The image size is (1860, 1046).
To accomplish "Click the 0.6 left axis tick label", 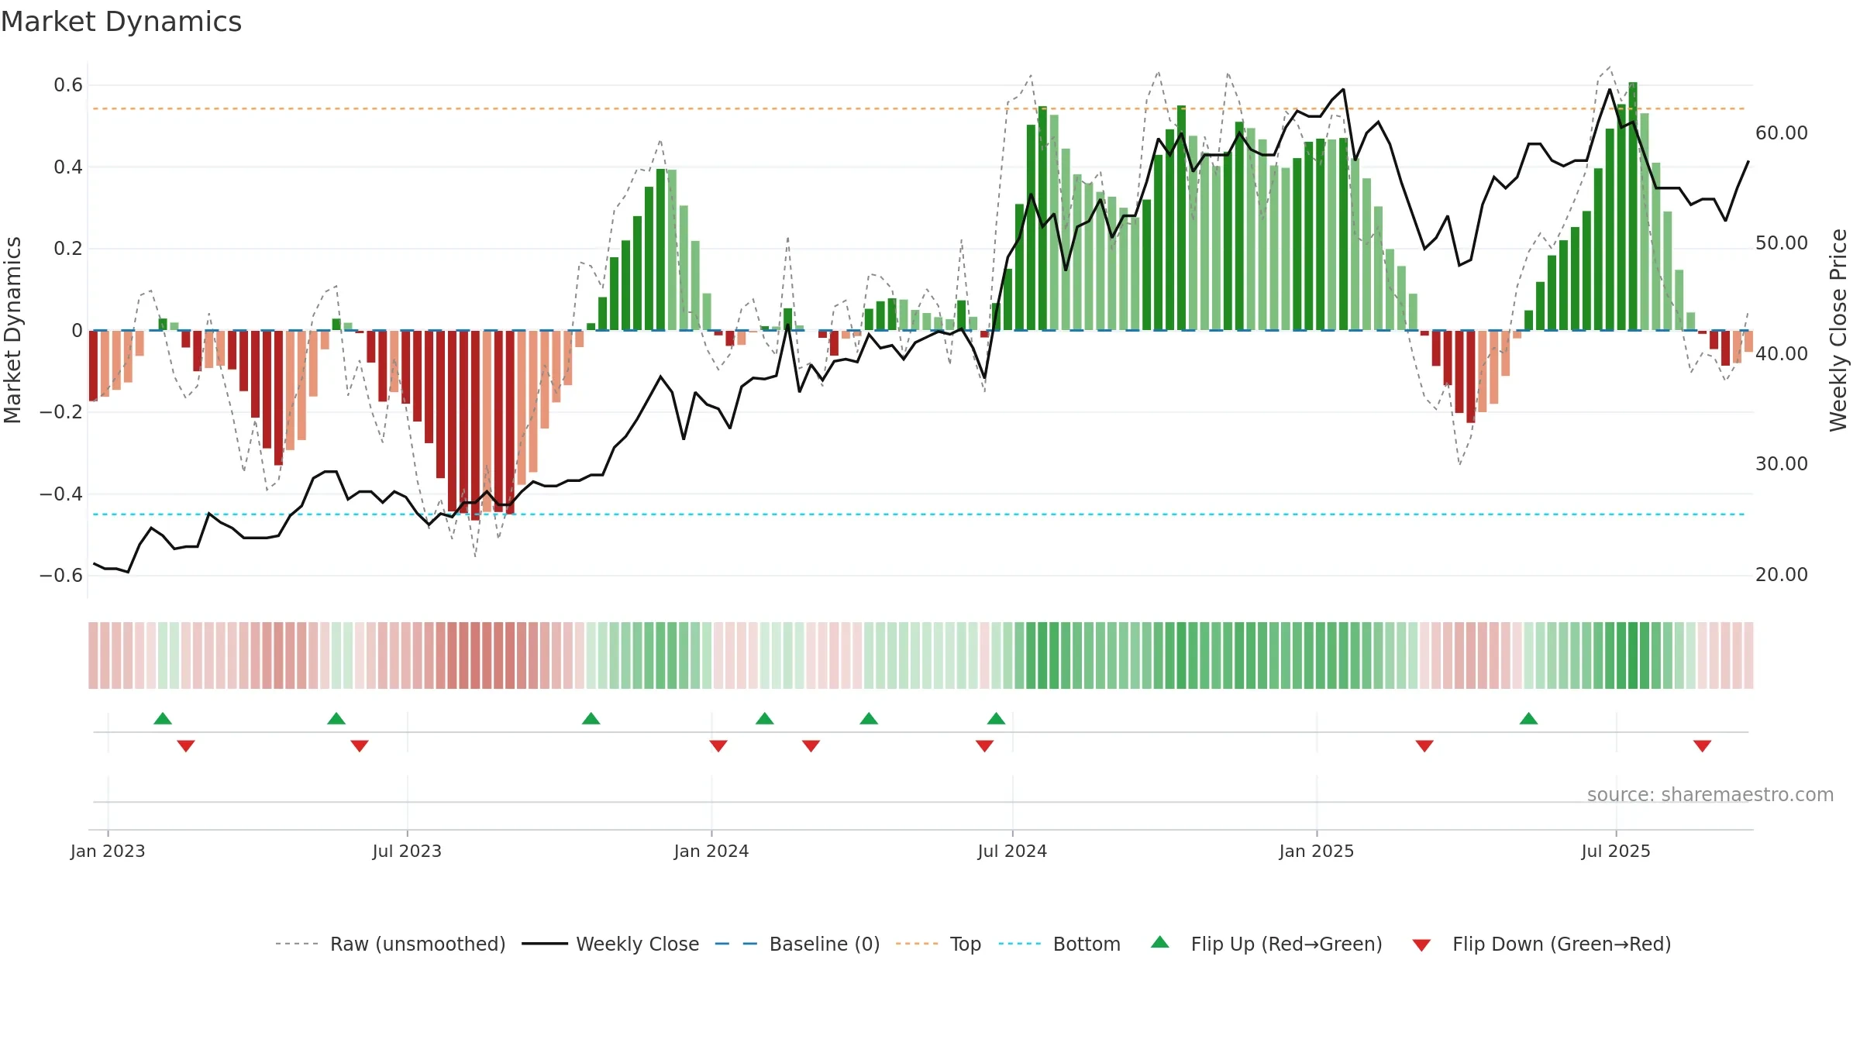I will (x=68, y=85).
